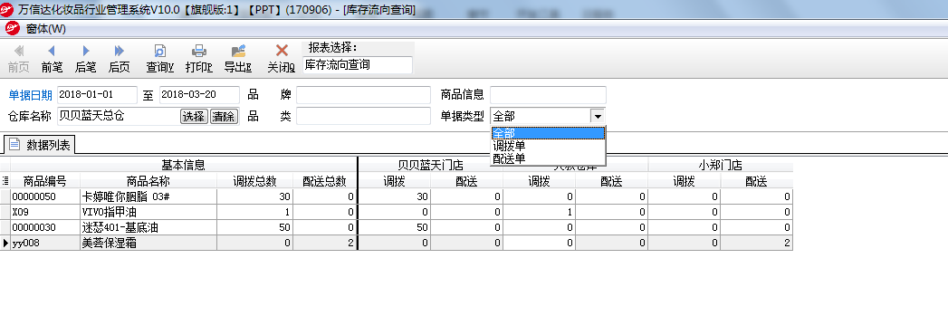Click the current-row indicator for yy008
This screenshot has height=335, width=948.
tap(5, 243)
